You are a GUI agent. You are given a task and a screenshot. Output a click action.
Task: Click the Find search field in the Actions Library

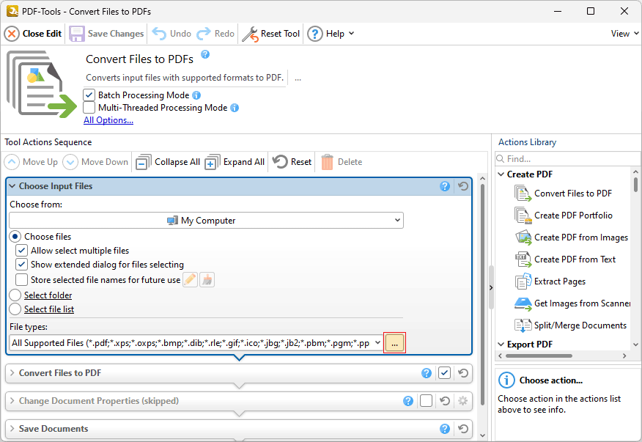click(567, 159)
